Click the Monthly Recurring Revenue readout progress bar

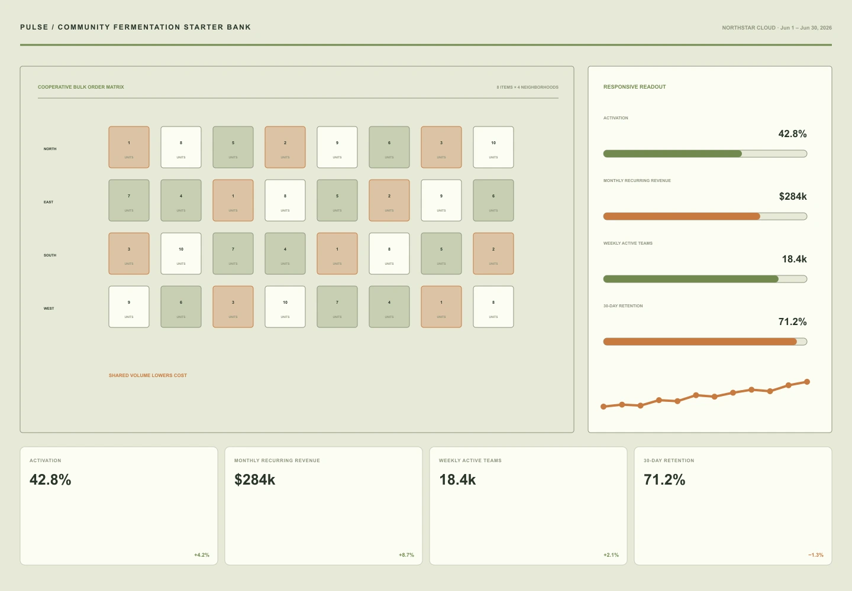point(705,216)
